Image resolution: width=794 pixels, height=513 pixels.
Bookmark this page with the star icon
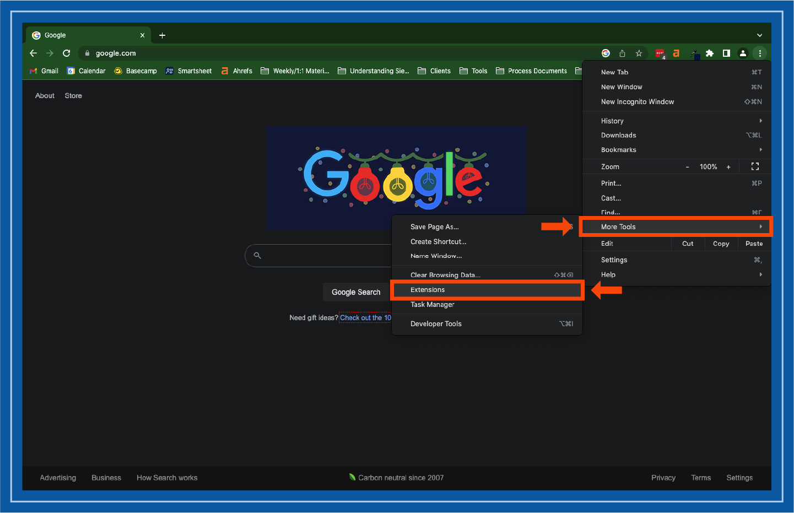point(639,53)
